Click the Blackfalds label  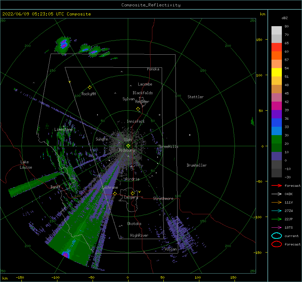(x=143, y=93)
